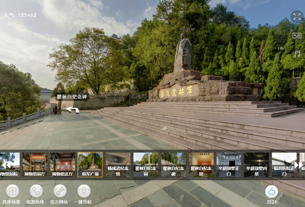Screen dimensions: 305x207
Task: Open the 福音医院正门 scene thumbnail
Action: point(284,165)
